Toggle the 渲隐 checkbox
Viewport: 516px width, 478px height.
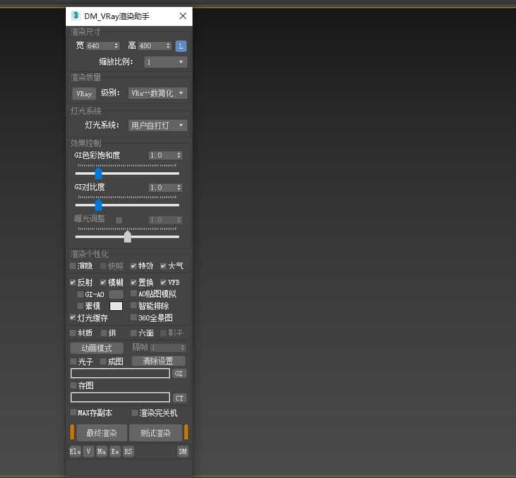pyautogui.click(x=73, y=266)
